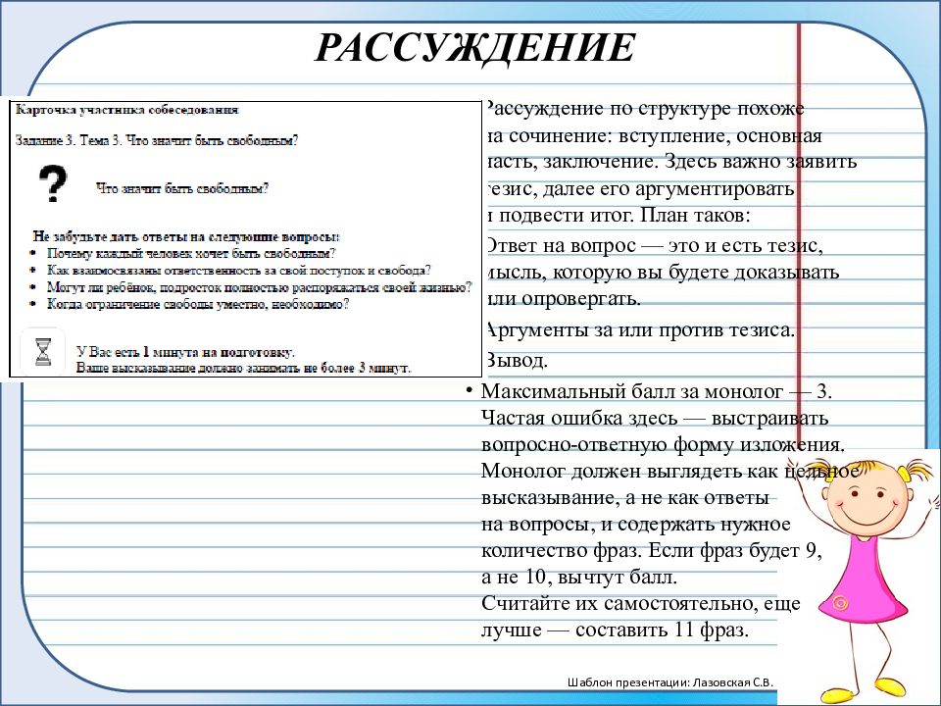Click bullet «Когда ограничение свободы уместно, необходимо?»

coord(198,304)
